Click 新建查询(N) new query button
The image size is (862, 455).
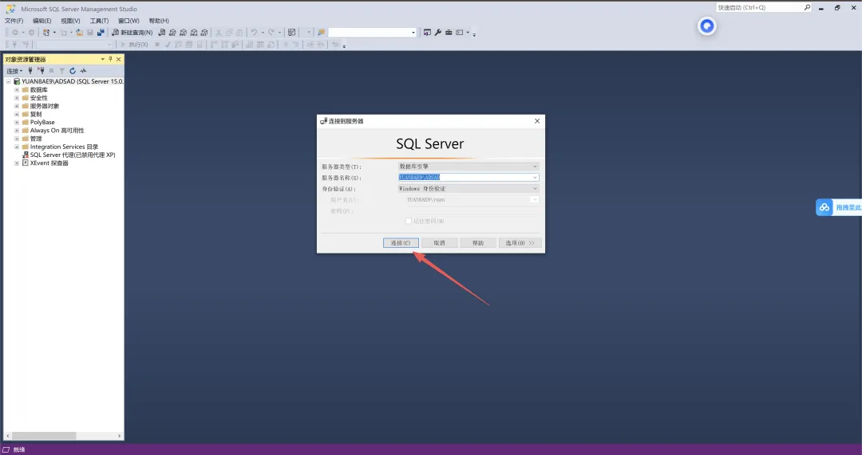(x=132, y=33)
